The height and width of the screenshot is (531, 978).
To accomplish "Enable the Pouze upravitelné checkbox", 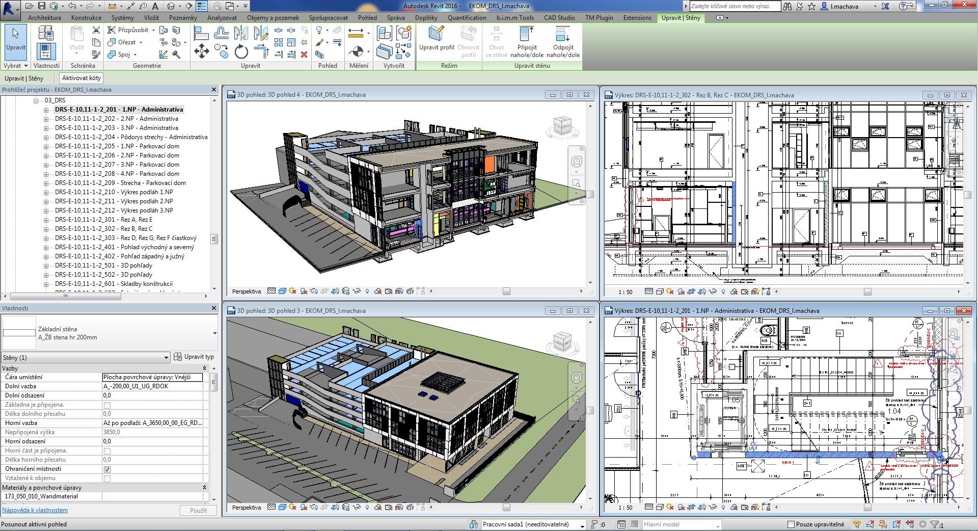I will coord(791,524).
